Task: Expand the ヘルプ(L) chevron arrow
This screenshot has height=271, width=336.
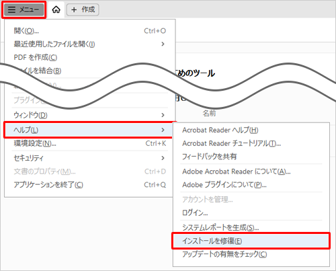Action: click(163, 130)
